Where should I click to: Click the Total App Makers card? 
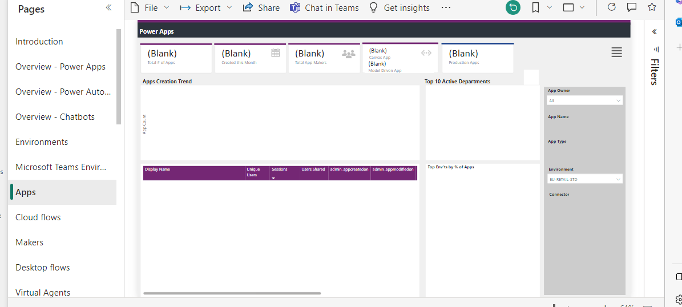(x=324, y=58)
